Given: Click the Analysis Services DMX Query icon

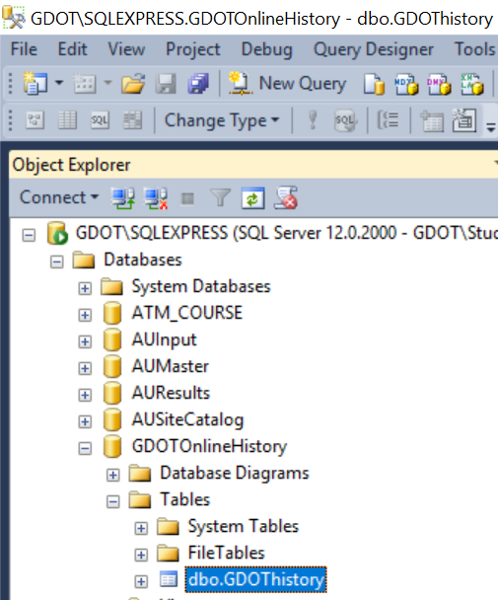Looking at the screenshot, I should (439, 84).
